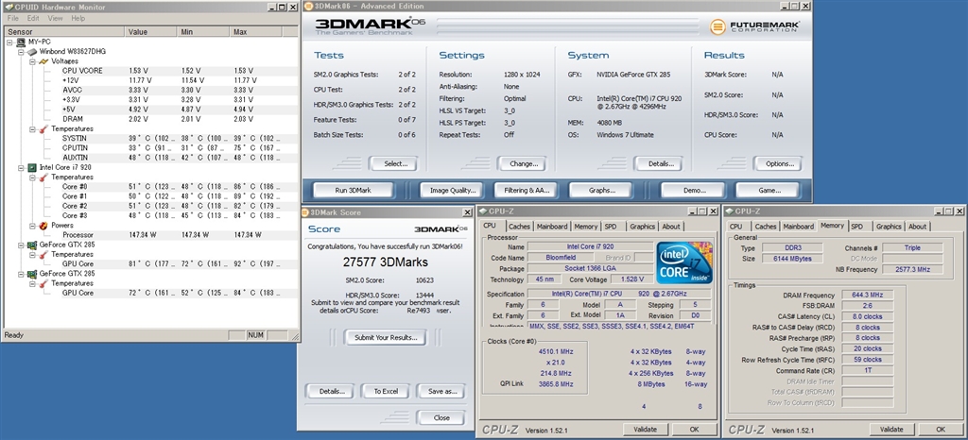The image size is (968, 440).
Task: Open the View menu in Hardware Monitor
Action: click(55, 18)
